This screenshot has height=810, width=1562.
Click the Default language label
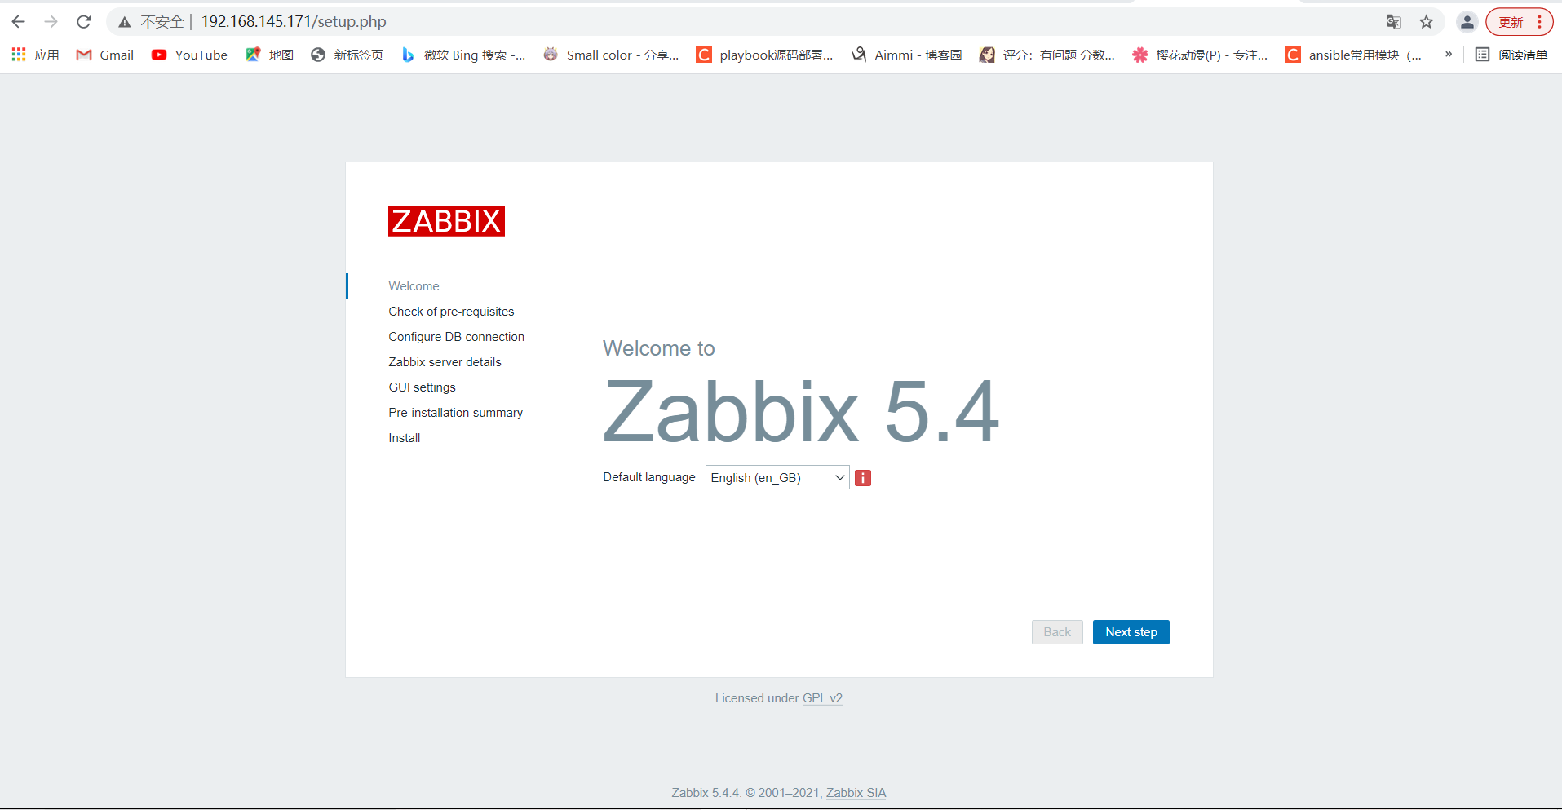649,477
